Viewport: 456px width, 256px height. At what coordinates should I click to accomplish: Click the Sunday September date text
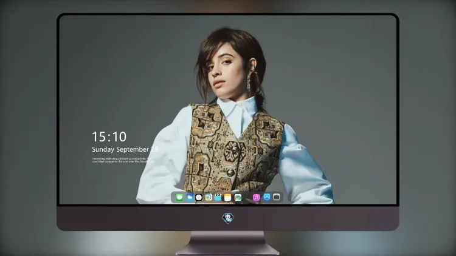(x=125, y=149)
